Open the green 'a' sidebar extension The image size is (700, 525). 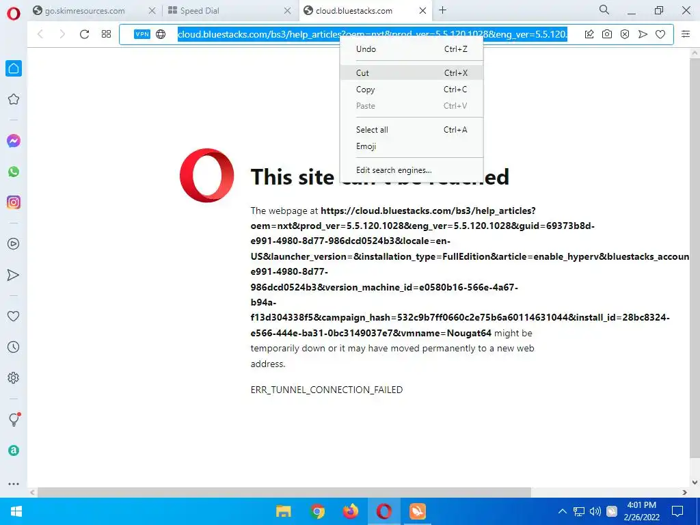tap(14, 450)
